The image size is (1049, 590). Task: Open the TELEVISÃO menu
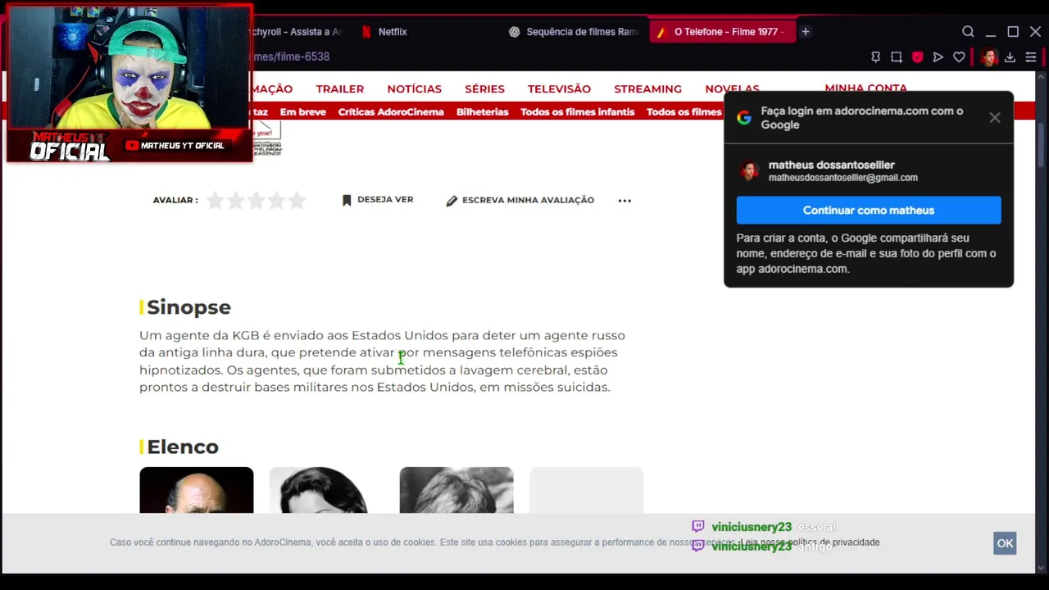pos(559,88)
